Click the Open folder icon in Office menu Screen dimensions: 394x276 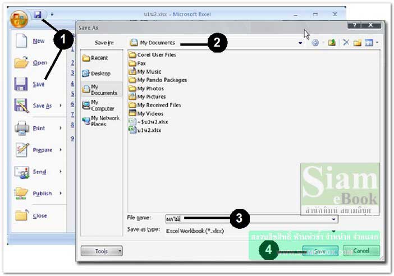[21, 62]
